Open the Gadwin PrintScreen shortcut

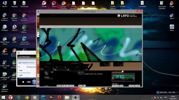[5, 17]
